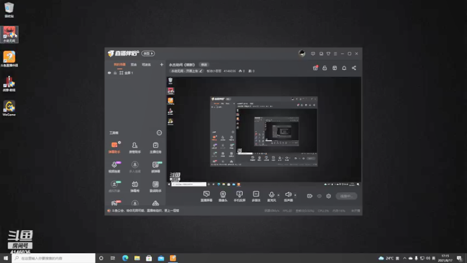Toggle lock for 全屏 1 source
The image size is (467, 263).
click(115, 72)
